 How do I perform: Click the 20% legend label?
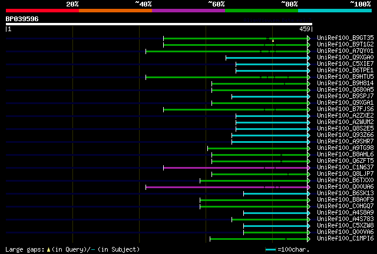(72, 4)
